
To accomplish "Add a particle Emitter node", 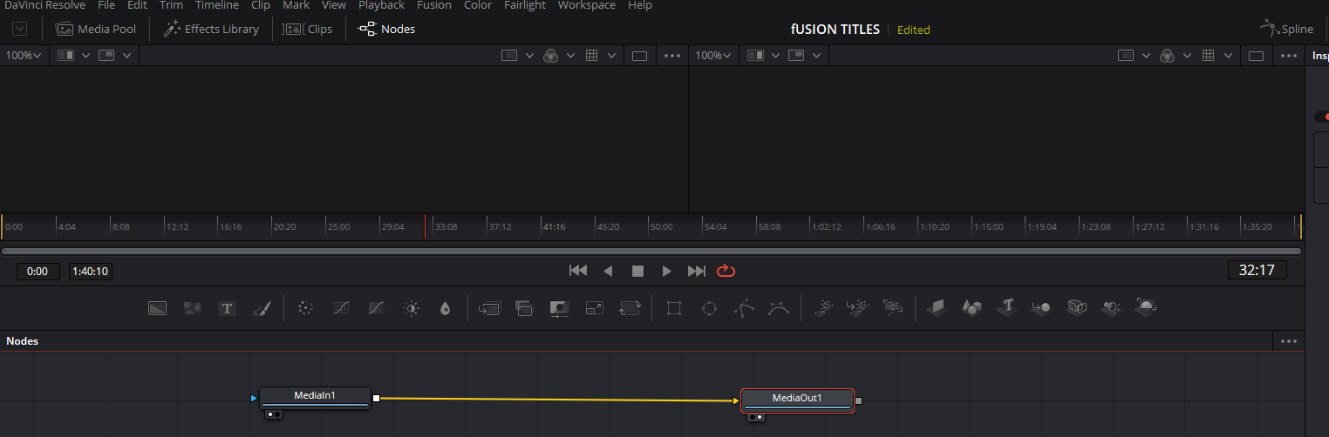I will (822, 307).
